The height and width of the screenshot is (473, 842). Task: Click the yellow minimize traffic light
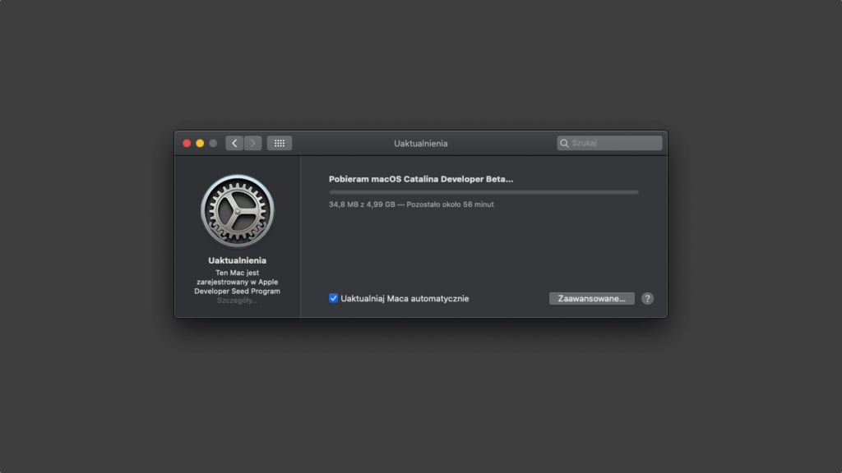199,142
